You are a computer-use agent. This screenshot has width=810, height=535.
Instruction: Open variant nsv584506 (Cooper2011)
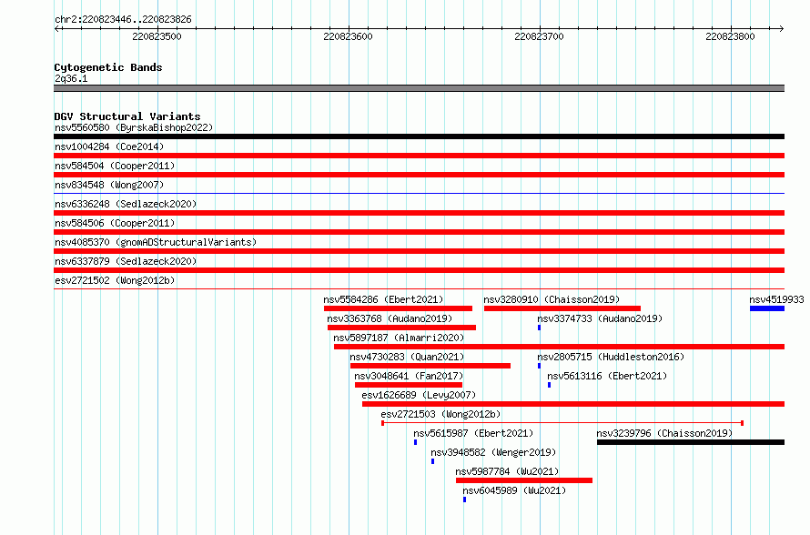(115, 223)
